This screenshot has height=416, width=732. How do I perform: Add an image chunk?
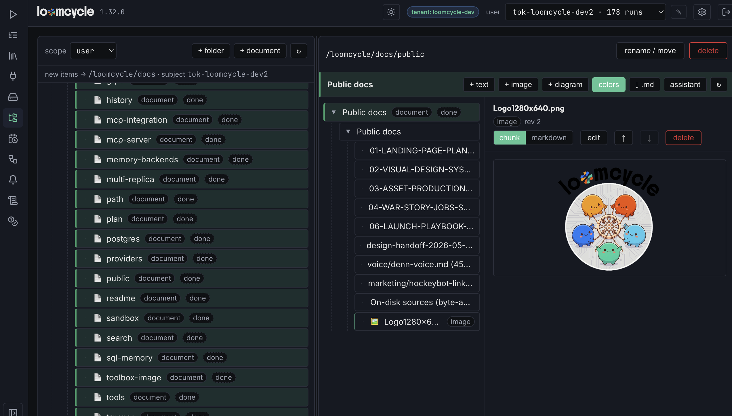[518, 84]
